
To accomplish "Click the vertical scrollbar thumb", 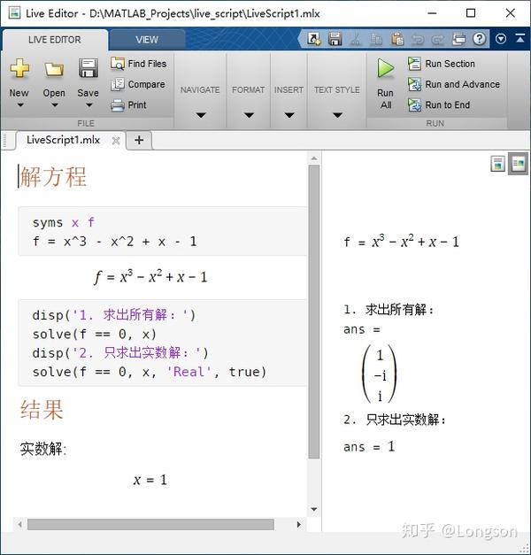I will click(314, 312).
